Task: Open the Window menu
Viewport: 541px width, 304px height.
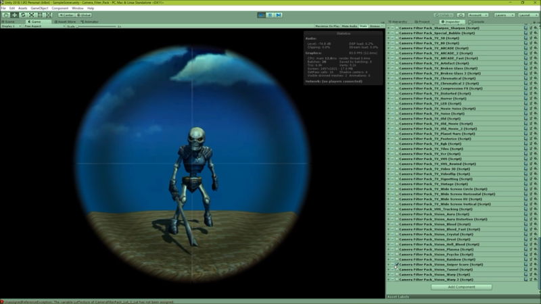Action: (78, 8)
